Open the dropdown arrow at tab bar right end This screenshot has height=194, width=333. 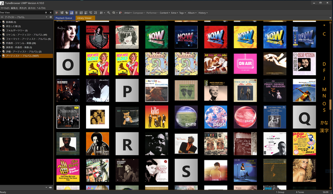click(330, 18)
